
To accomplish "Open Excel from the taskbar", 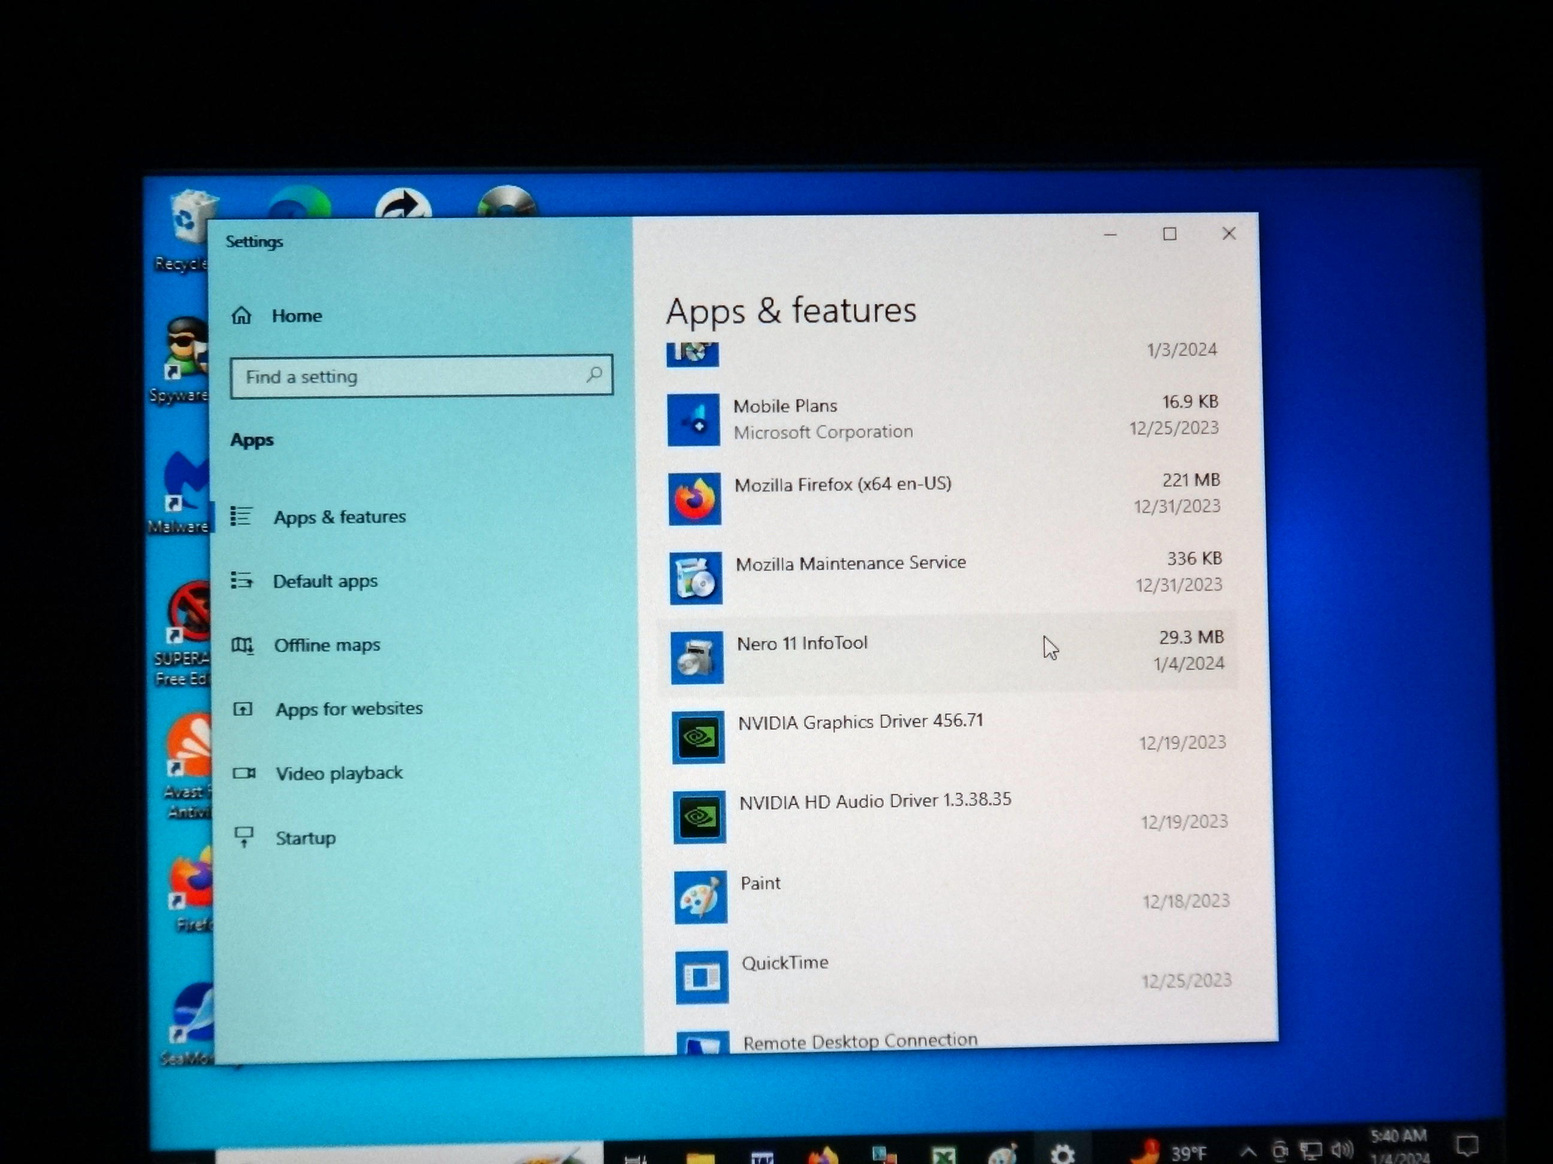I will pyautogui.click(x=944, y=1154).
